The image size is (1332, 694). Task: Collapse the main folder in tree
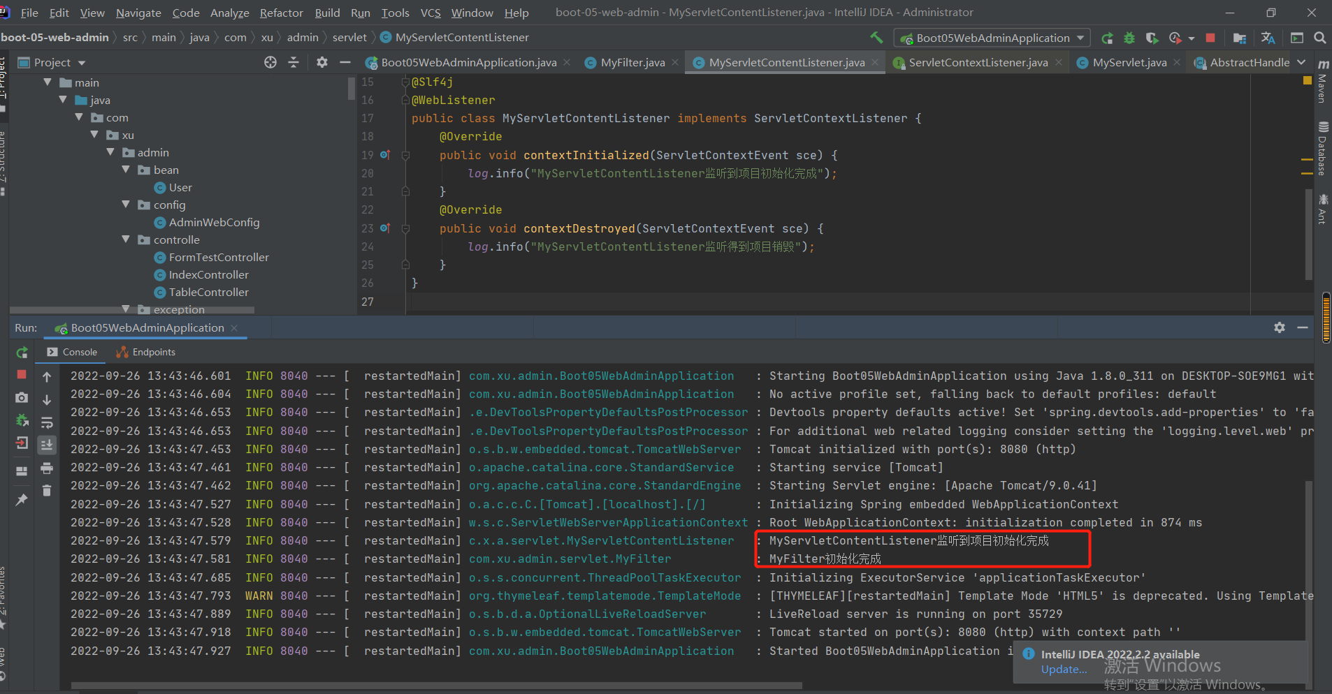point(48,82)
